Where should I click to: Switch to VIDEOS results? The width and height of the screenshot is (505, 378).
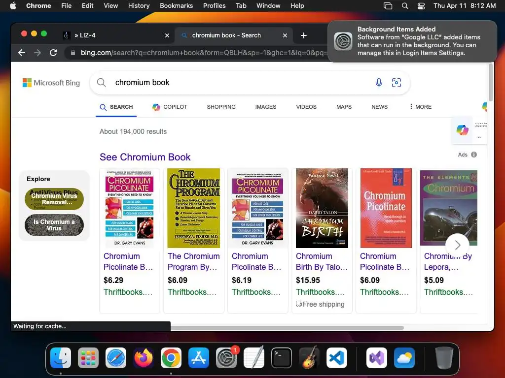pos(306,107)
